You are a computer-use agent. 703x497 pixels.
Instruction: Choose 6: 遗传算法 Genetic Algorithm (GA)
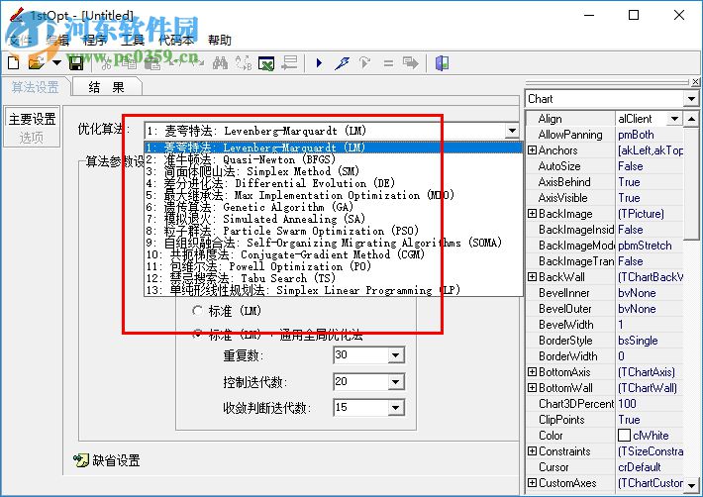tap(333, 207)
